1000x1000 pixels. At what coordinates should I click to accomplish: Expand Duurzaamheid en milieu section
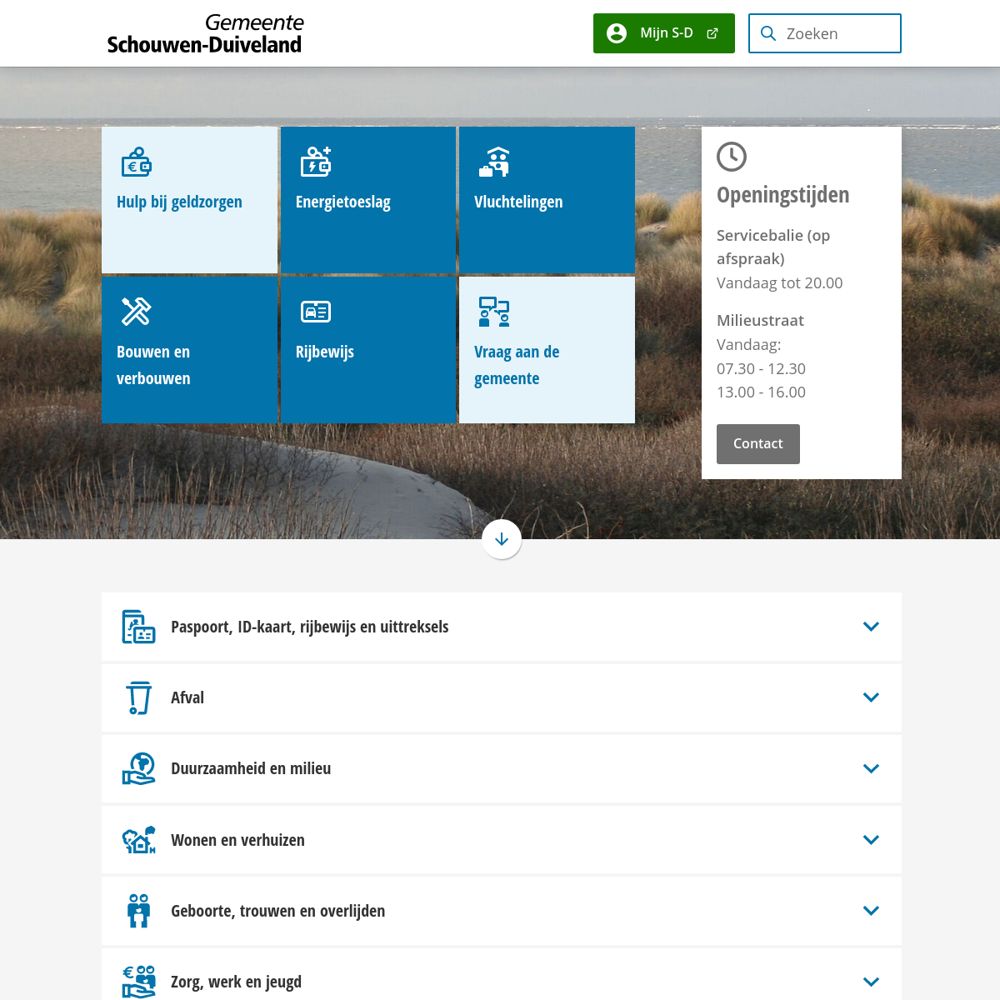pyautogui.click(x=502, y=769)
